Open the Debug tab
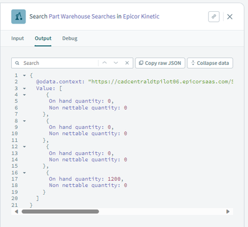Viewport: 248px width, 227px height. pyautogui.click(x=70, y=38)
